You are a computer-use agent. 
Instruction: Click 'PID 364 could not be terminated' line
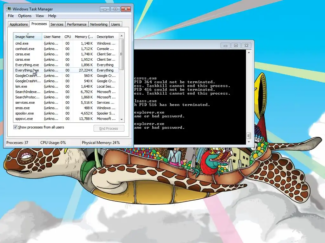(x=174, y=82)
